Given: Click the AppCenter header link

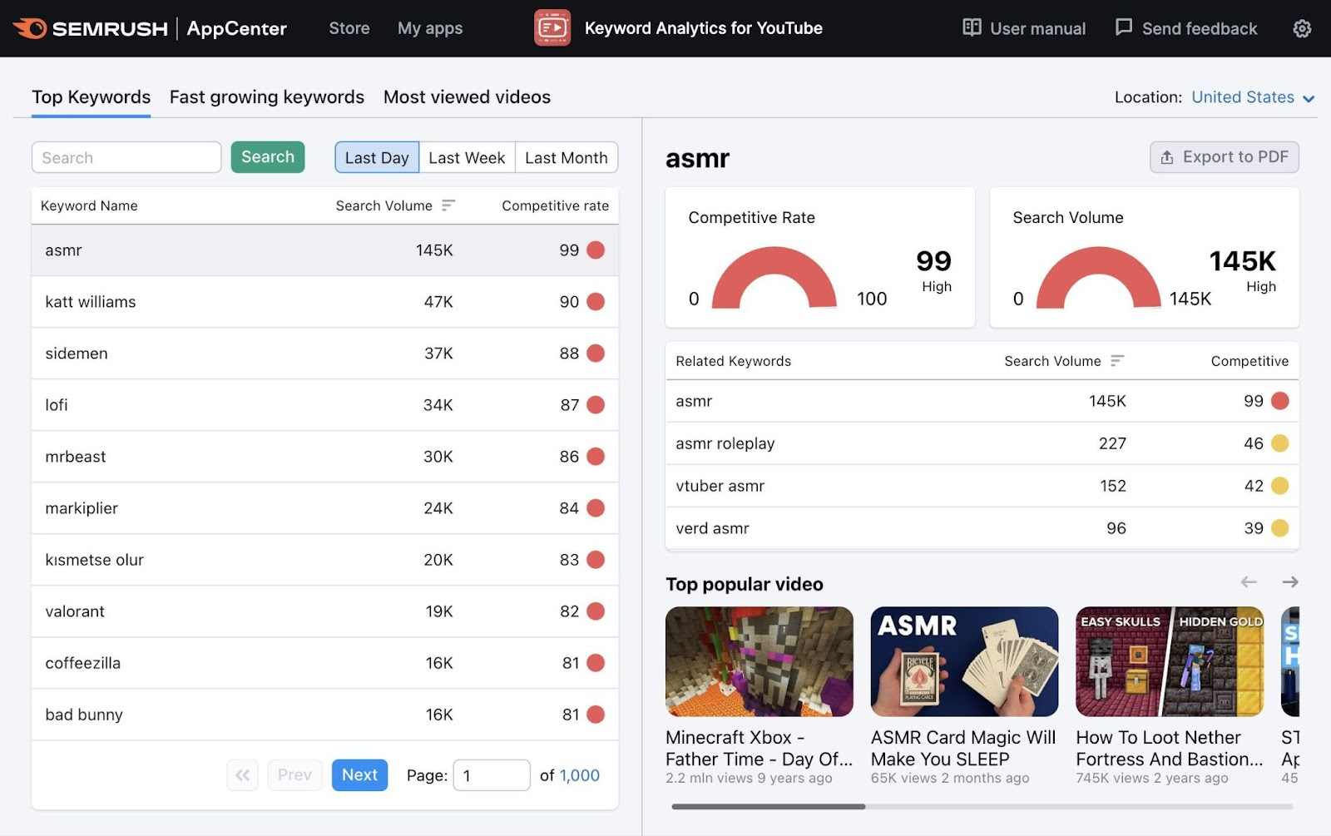Looking at the screenshot, I should coord(237,28).
